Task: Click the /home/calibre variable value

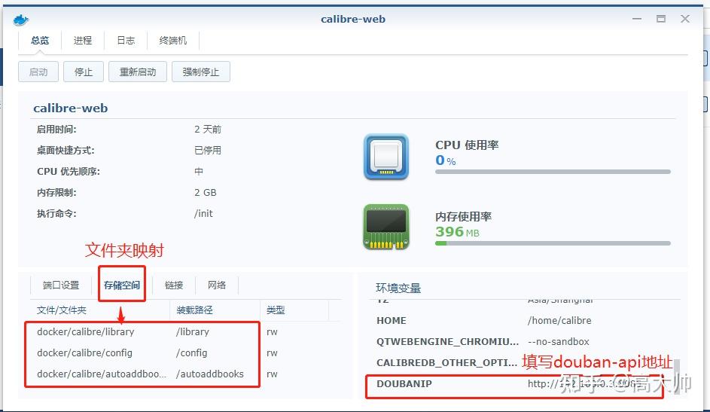Action: tap(559, 321)
